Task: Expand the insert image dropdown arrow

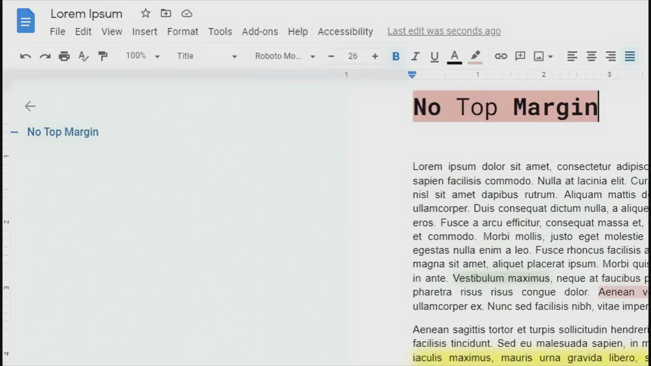Action: [551, 57]
